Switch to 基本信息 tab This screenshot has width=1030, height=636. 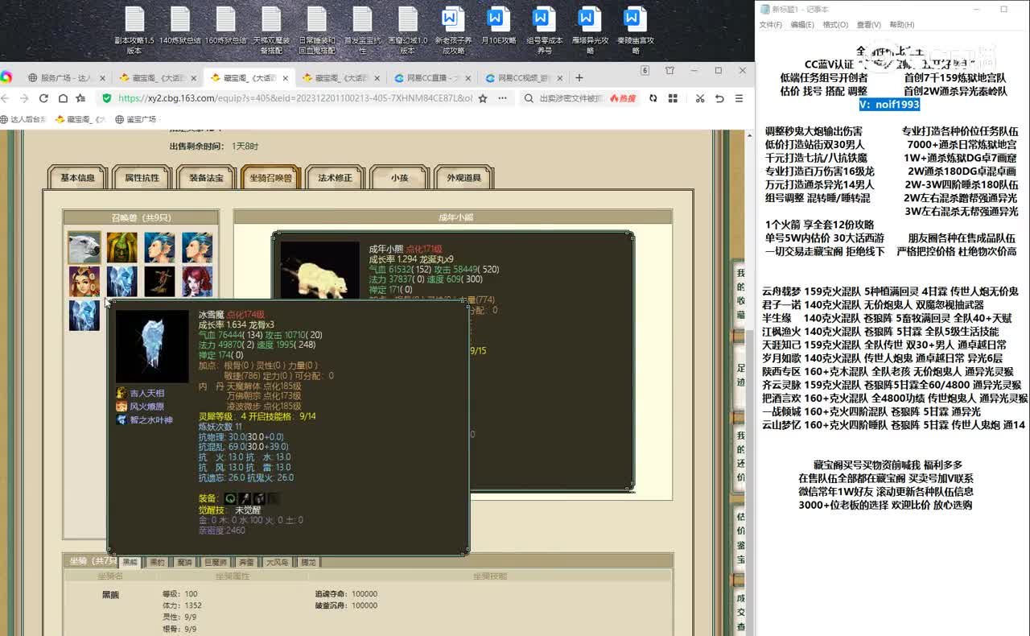point(78,178)
